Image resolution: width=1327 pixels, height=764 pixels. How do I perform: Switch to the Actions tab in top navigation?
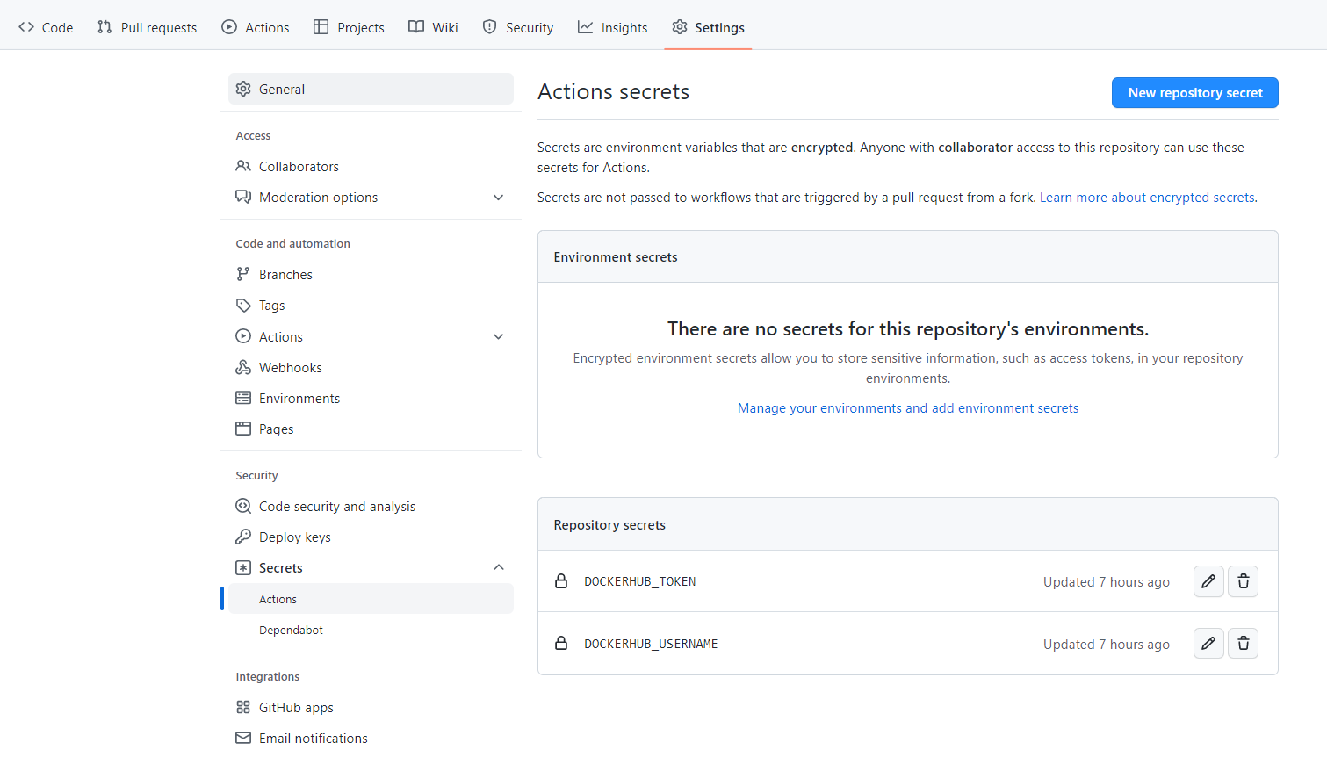point(256,27)
